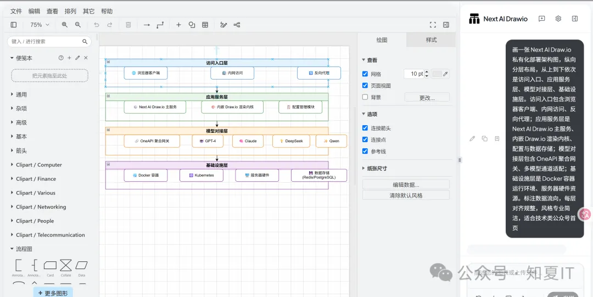Image resolution: width=593 pixels, height=297 pixels.
Task: Open Next AI Drawio settings gear
Action: coord(558,19)
